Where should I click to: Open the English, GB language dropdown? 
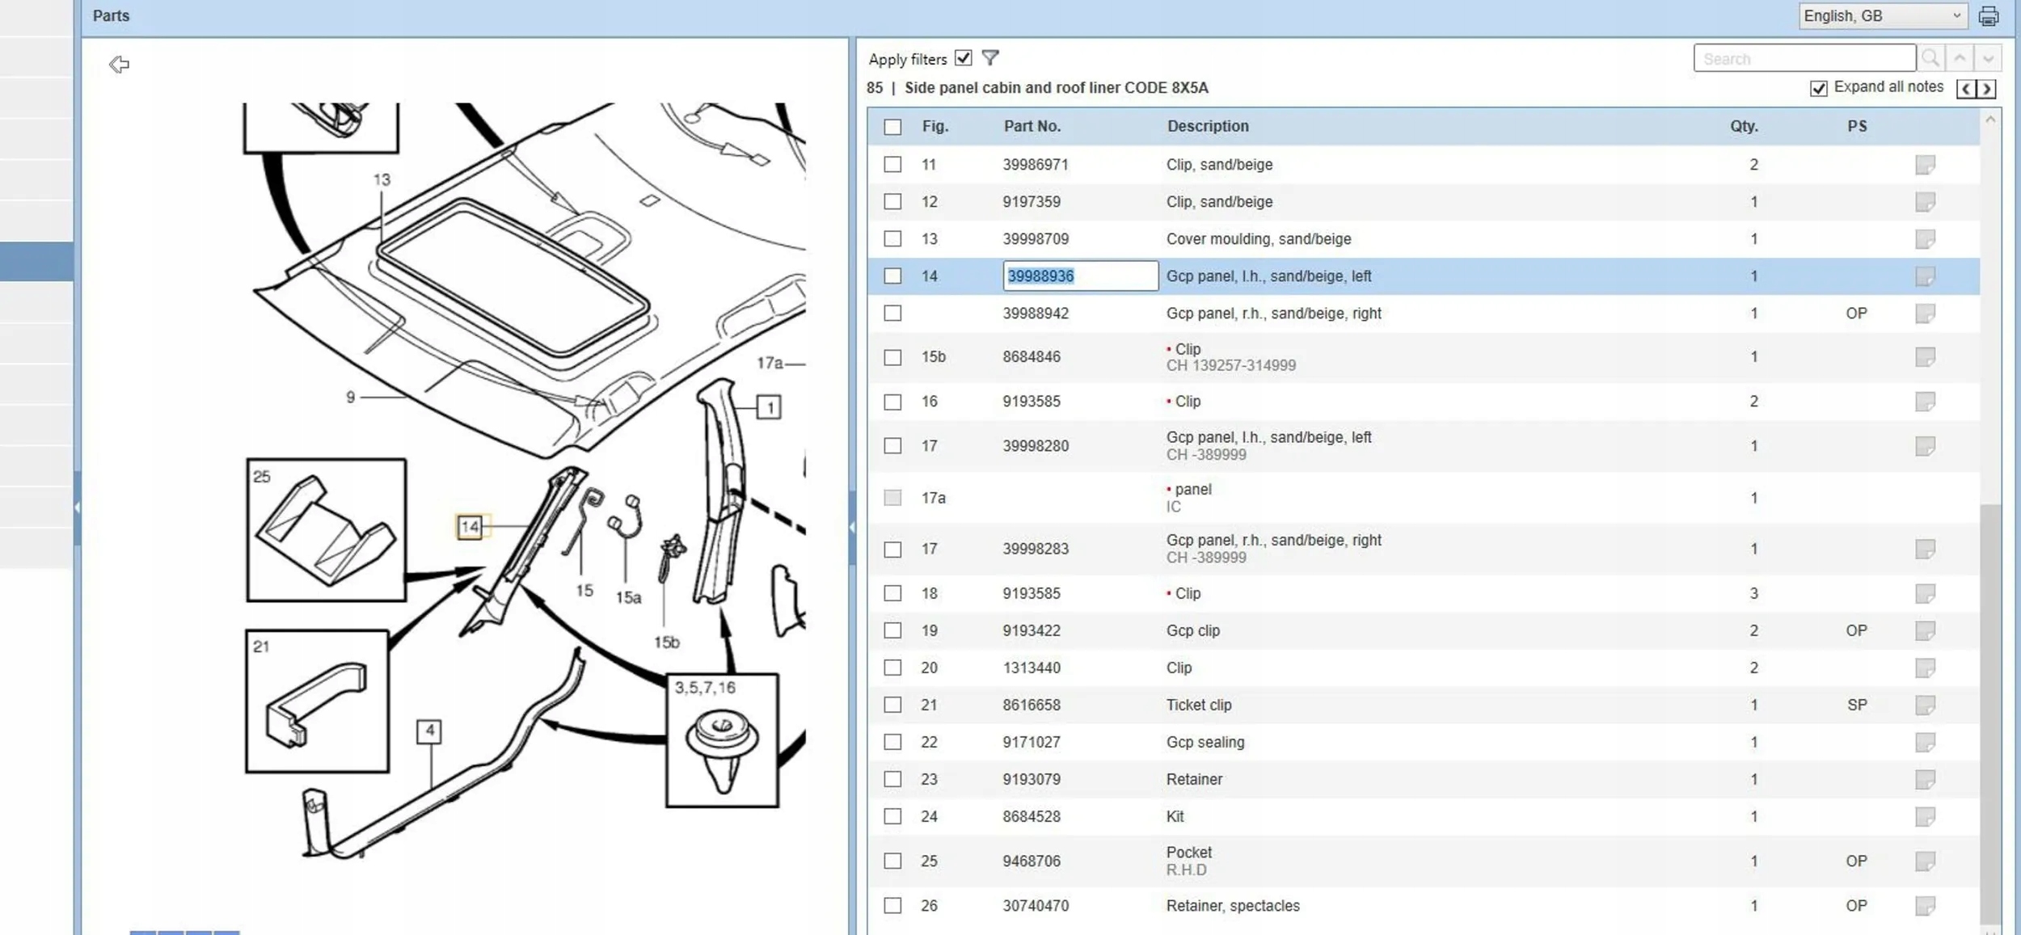coord(1883,16)
